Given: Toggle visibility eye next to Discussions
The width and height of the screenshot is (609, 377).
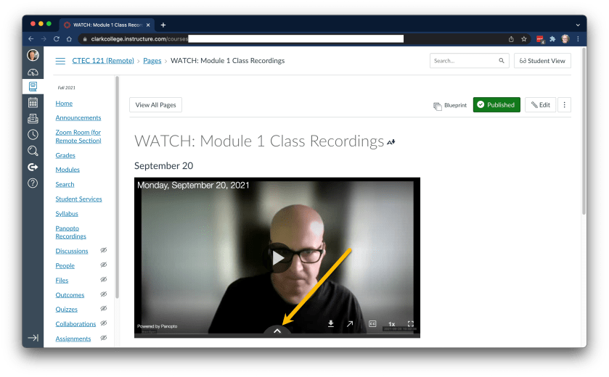Looking at the screenshot, I should pos(103,251).
